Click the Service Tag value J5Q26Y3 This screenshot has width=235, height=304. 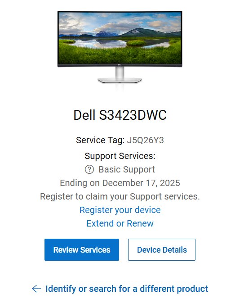pyautogui.click(x=145, y=140)
